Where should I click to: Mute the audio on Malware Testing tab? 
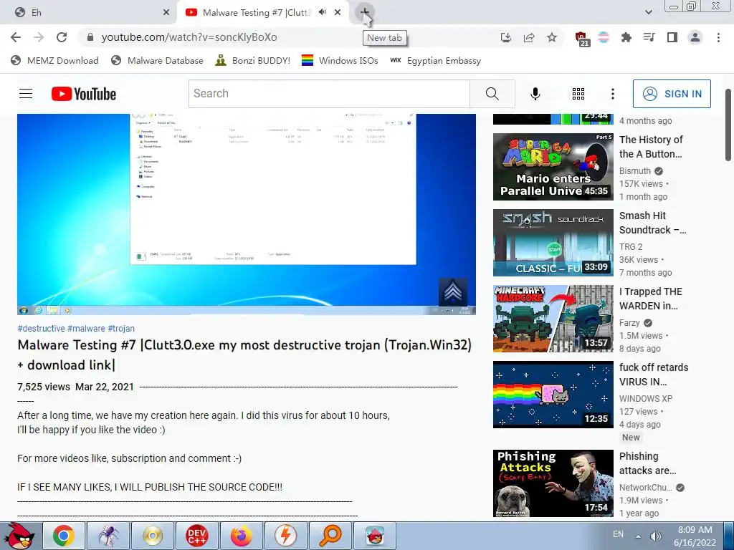[322, 12]
